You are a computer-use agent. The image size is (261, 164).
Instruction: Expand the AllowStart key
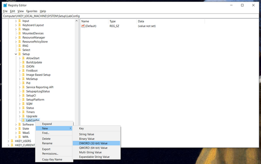(20, 58)
